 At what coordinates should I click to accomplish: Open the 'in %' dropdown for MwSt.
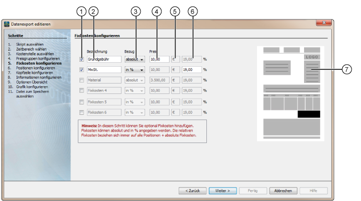pyautogui.click(x=135, y=69)
